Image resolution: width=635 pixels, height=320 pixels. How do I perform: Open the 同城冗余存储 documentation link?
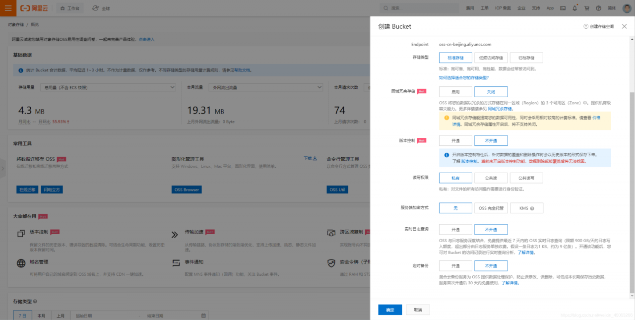(x=500, y=108)
